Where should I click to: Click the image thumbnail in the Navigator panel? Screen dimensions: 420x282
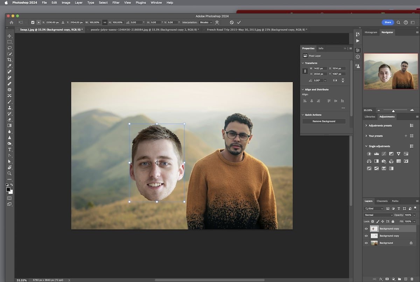pos(391,71)
